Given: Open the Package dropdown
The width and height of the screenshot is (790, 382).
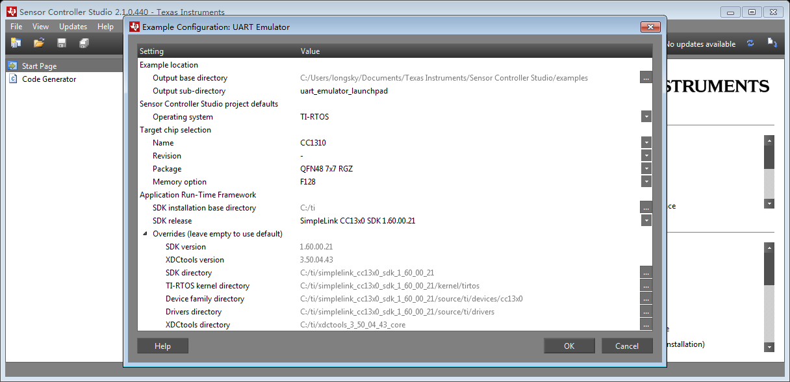Looking at the screenshot, I should click(646, 168).
